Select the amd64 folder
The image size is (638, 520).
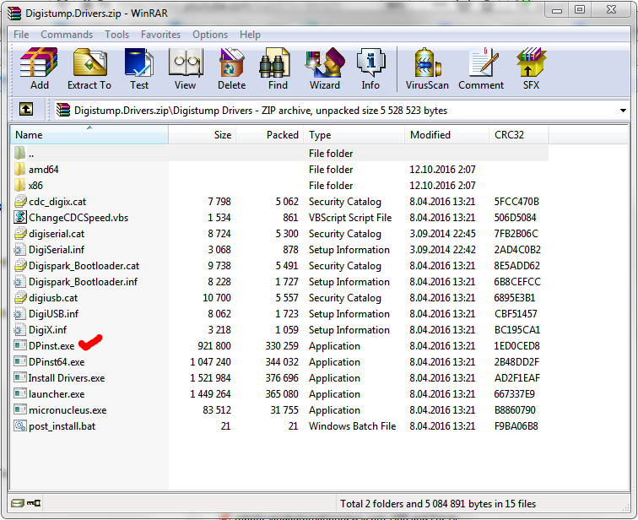43,170
